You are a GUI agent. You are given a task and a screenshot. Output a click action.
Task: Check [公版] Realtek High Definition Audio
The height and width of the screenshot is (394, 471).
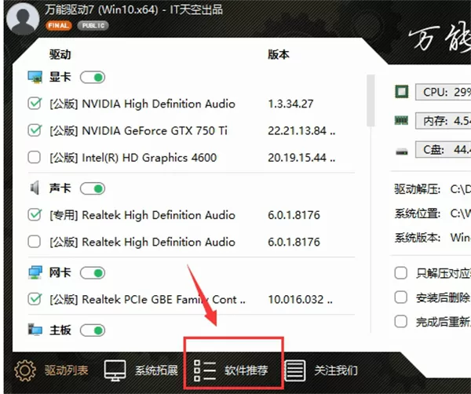[35, 242]
